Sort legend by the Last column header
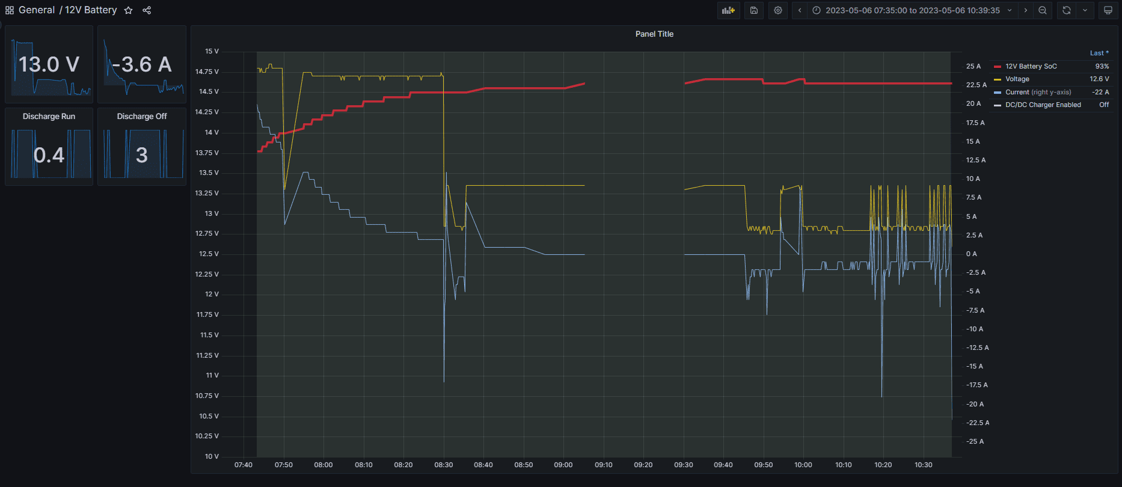 tap(1099, 53)
